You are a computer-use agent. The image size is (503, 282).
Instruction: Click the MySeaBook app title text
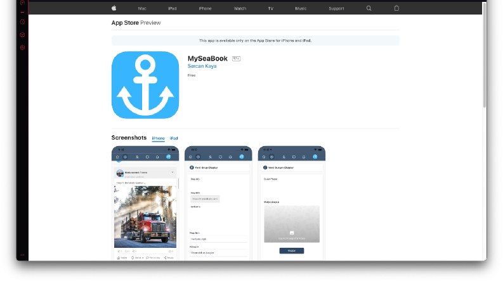coord(207,59)
